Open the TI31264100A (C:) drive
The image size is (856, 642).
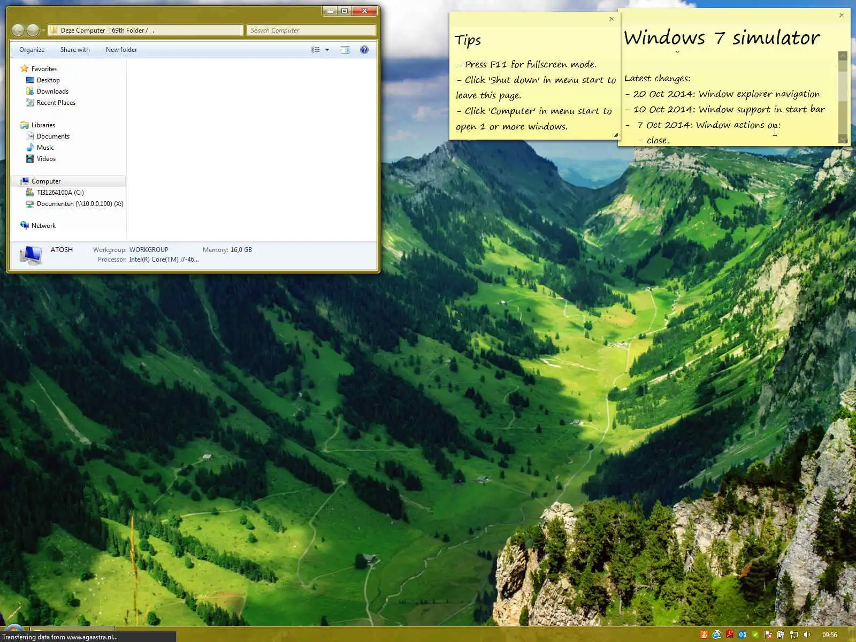[x=60, y=193]
